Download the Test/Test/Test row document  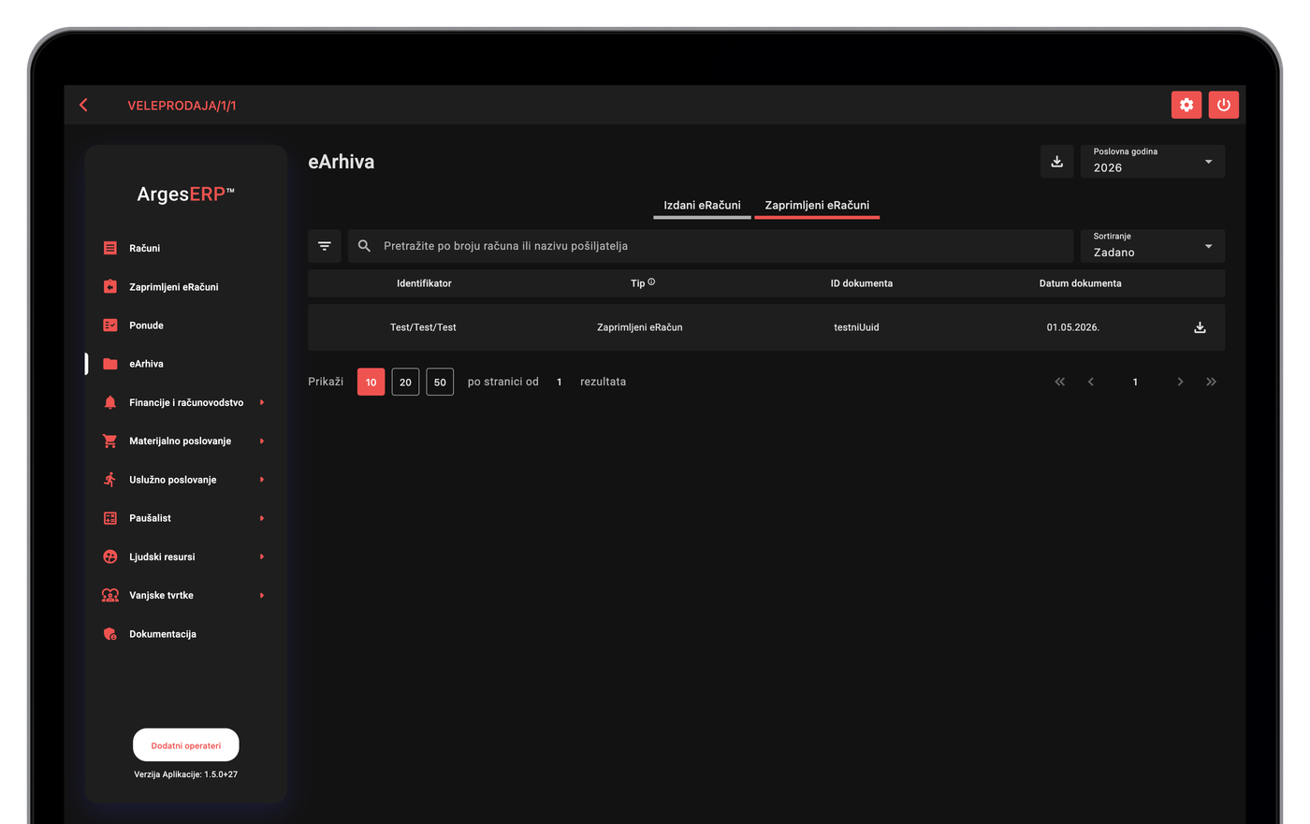coord(1200,327)
